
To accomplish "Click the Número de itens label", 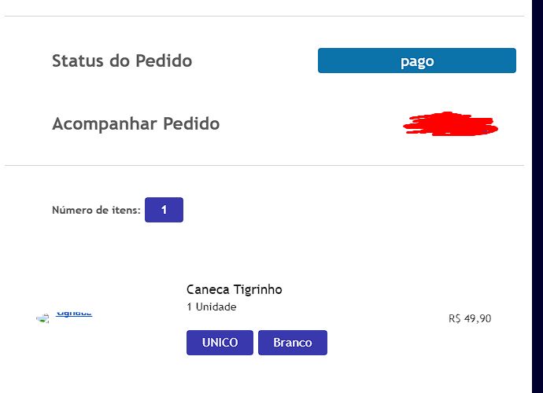I will coord(96,210).
